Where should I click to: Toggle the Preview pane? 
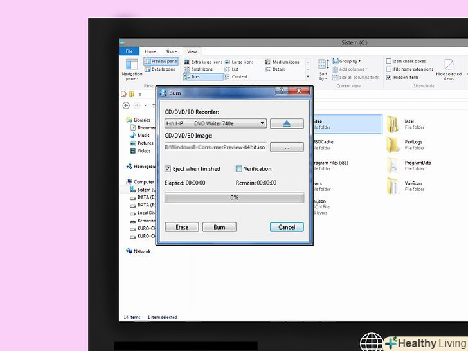click(x=161, y=61)
